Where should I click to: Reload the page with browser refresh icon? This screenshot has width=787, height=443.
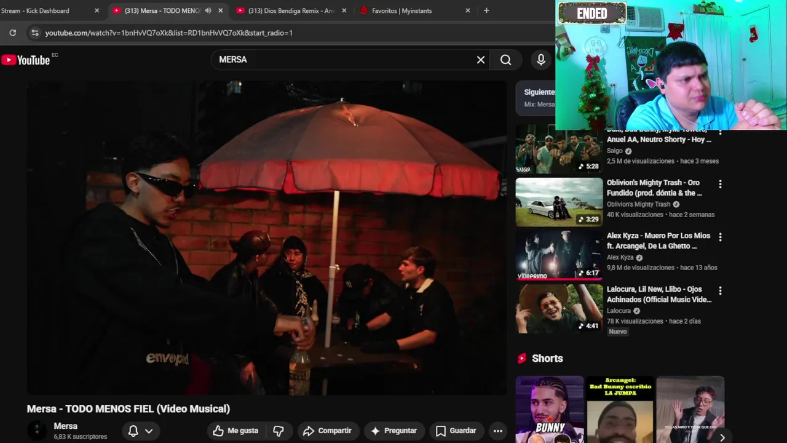coord(12,33)
